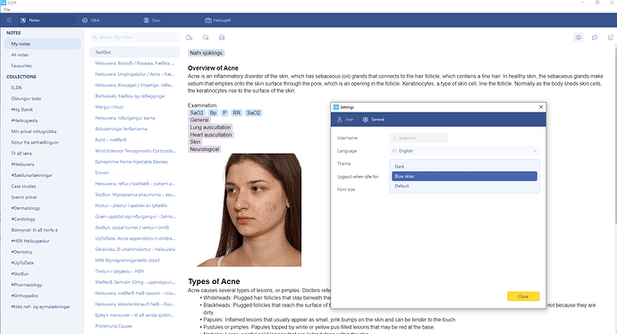Click the Neurological tag

tap(204, 149)
